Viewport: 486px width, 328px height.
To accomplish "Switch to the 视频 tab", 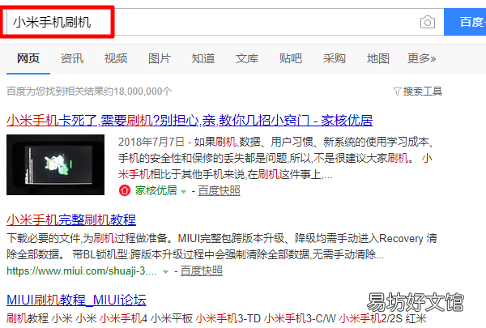I will [x=116, y=58].
